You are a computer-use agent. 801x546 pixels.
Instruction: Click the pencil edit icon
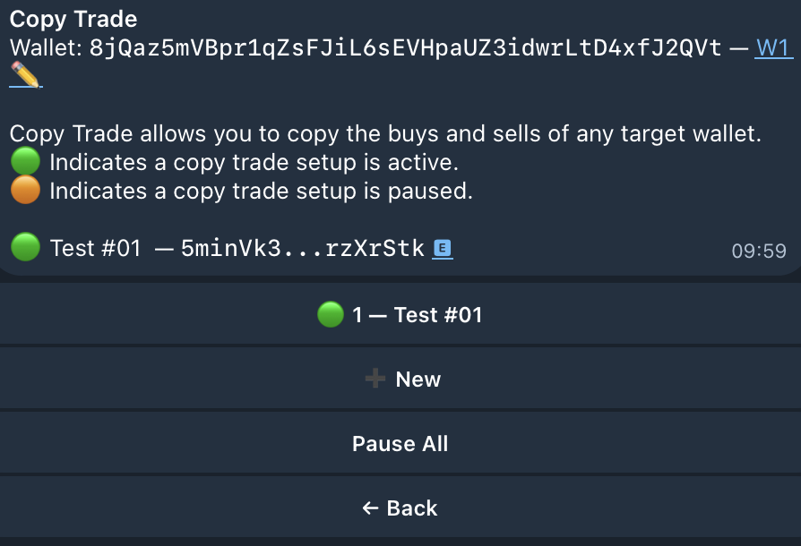click(25, 77)
